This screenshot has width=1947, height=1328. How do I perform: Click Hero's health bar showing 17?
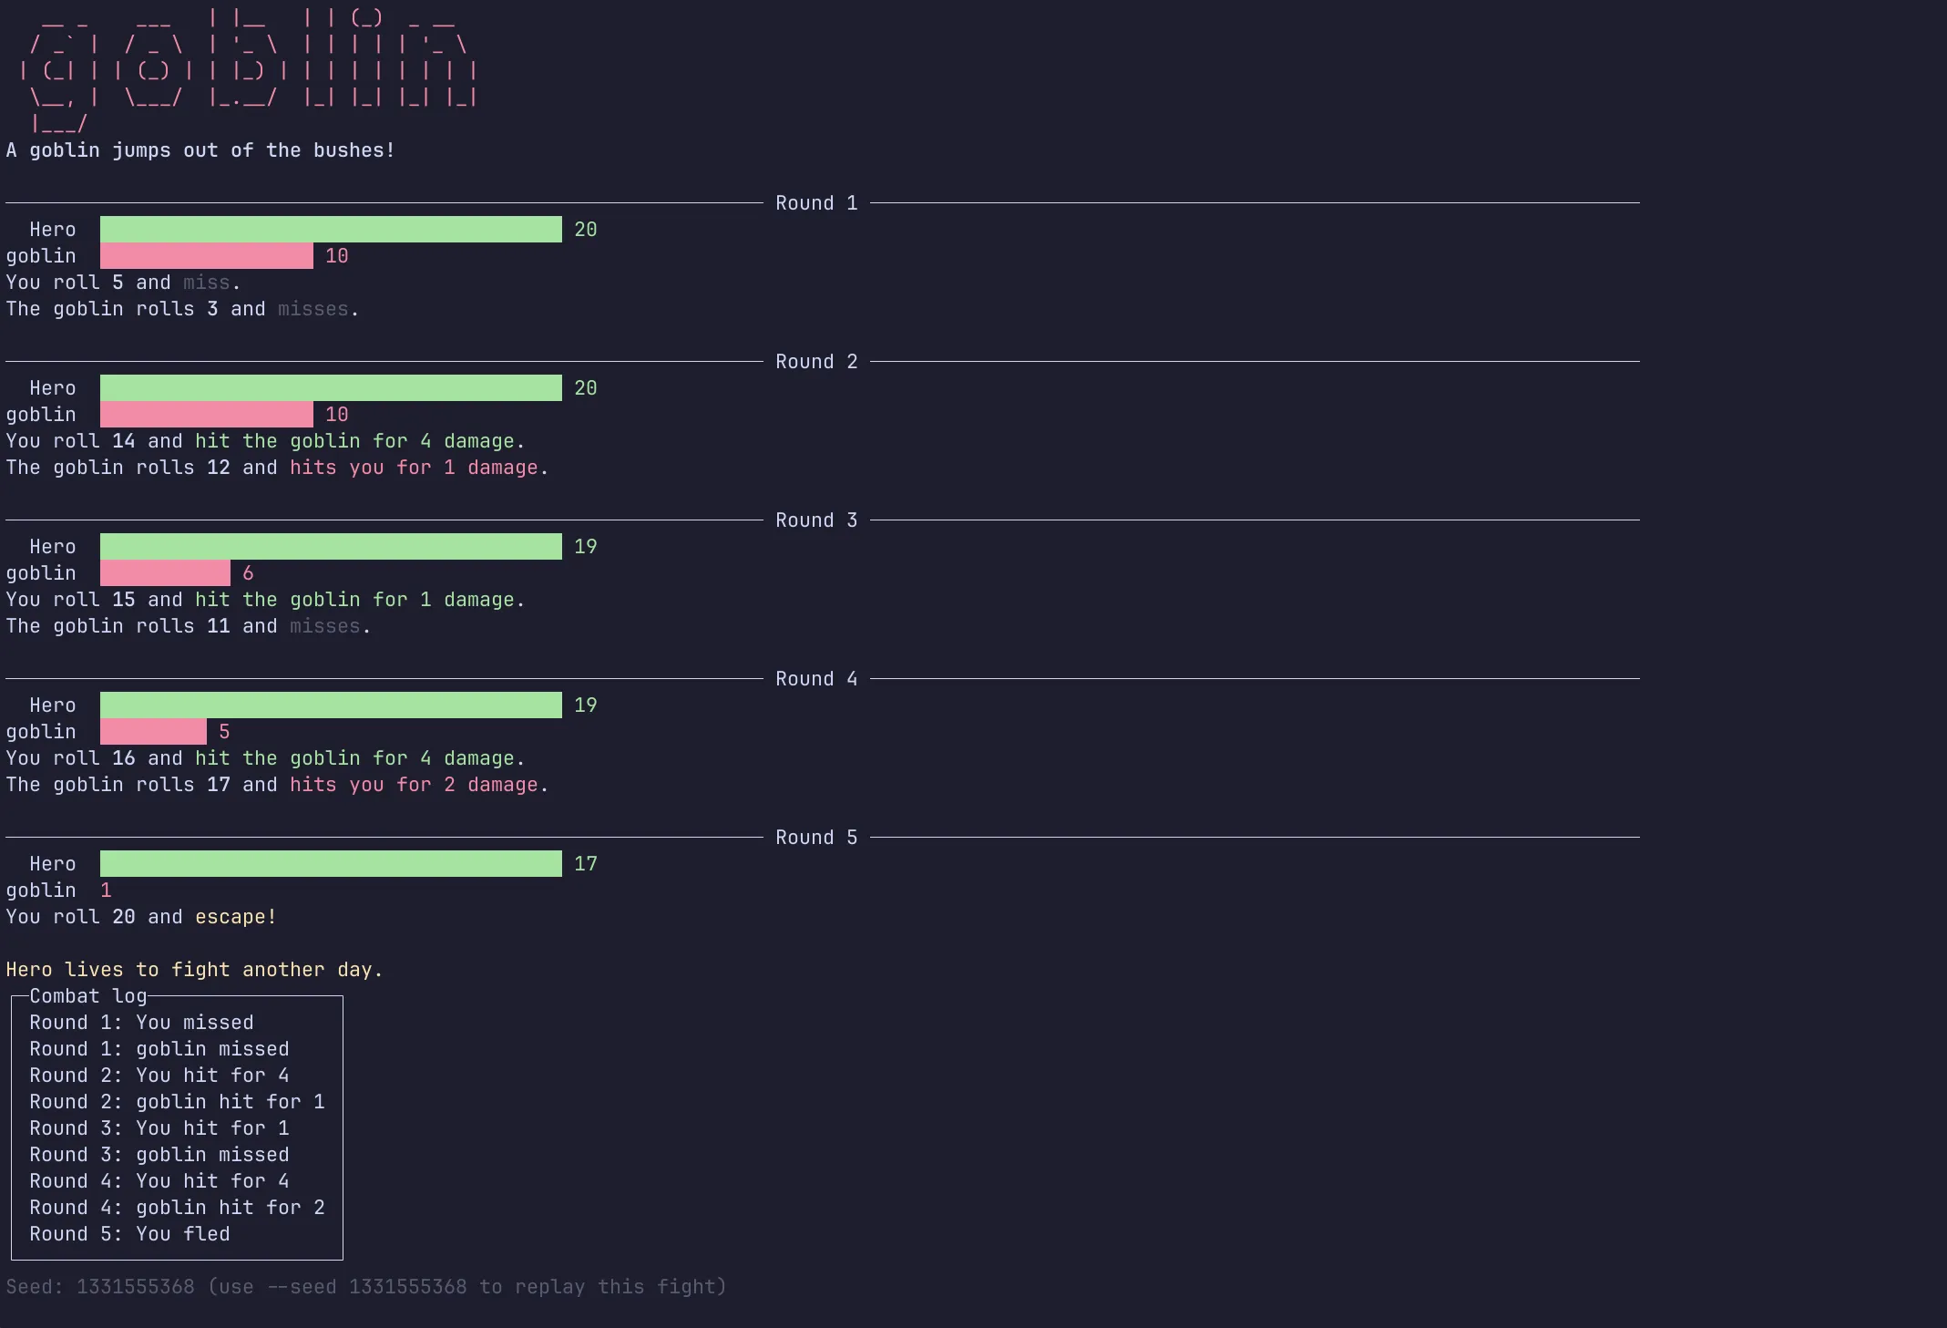pyautogui.click(x=331, y=864)
